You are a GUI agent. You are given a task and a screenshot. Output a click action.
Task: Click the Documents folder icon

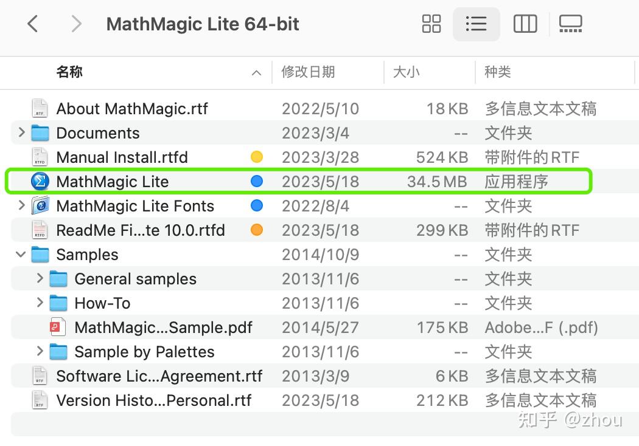[x=40, y=133]
